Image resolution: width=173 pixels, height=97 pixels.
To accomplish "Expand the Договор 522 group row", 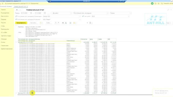I will (16, 93).
